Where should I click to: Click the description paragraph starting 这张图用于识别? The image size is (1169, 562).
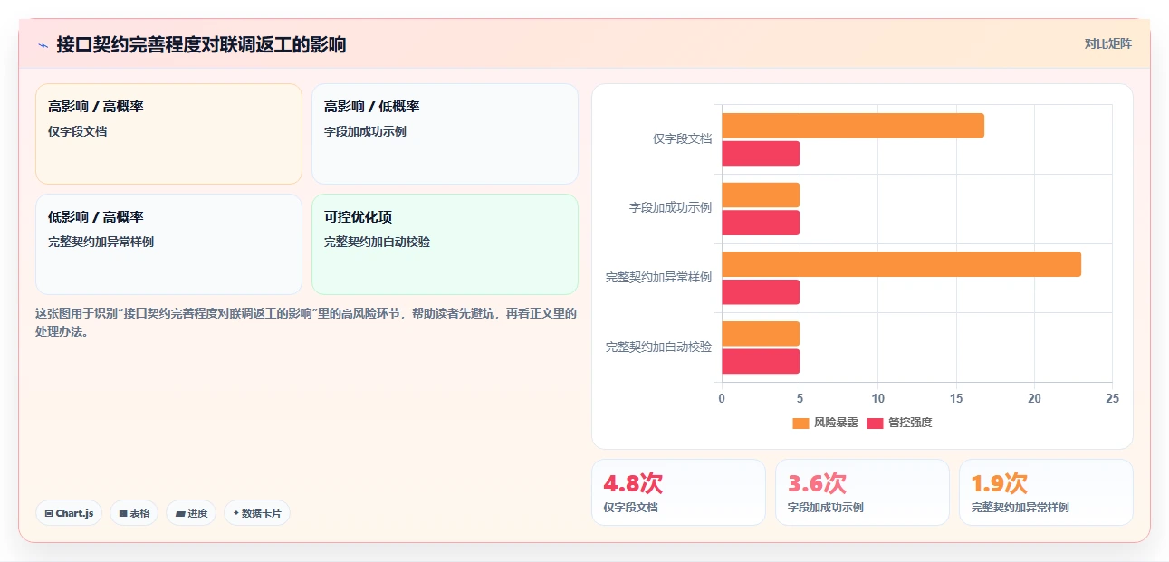pos(306,322)
